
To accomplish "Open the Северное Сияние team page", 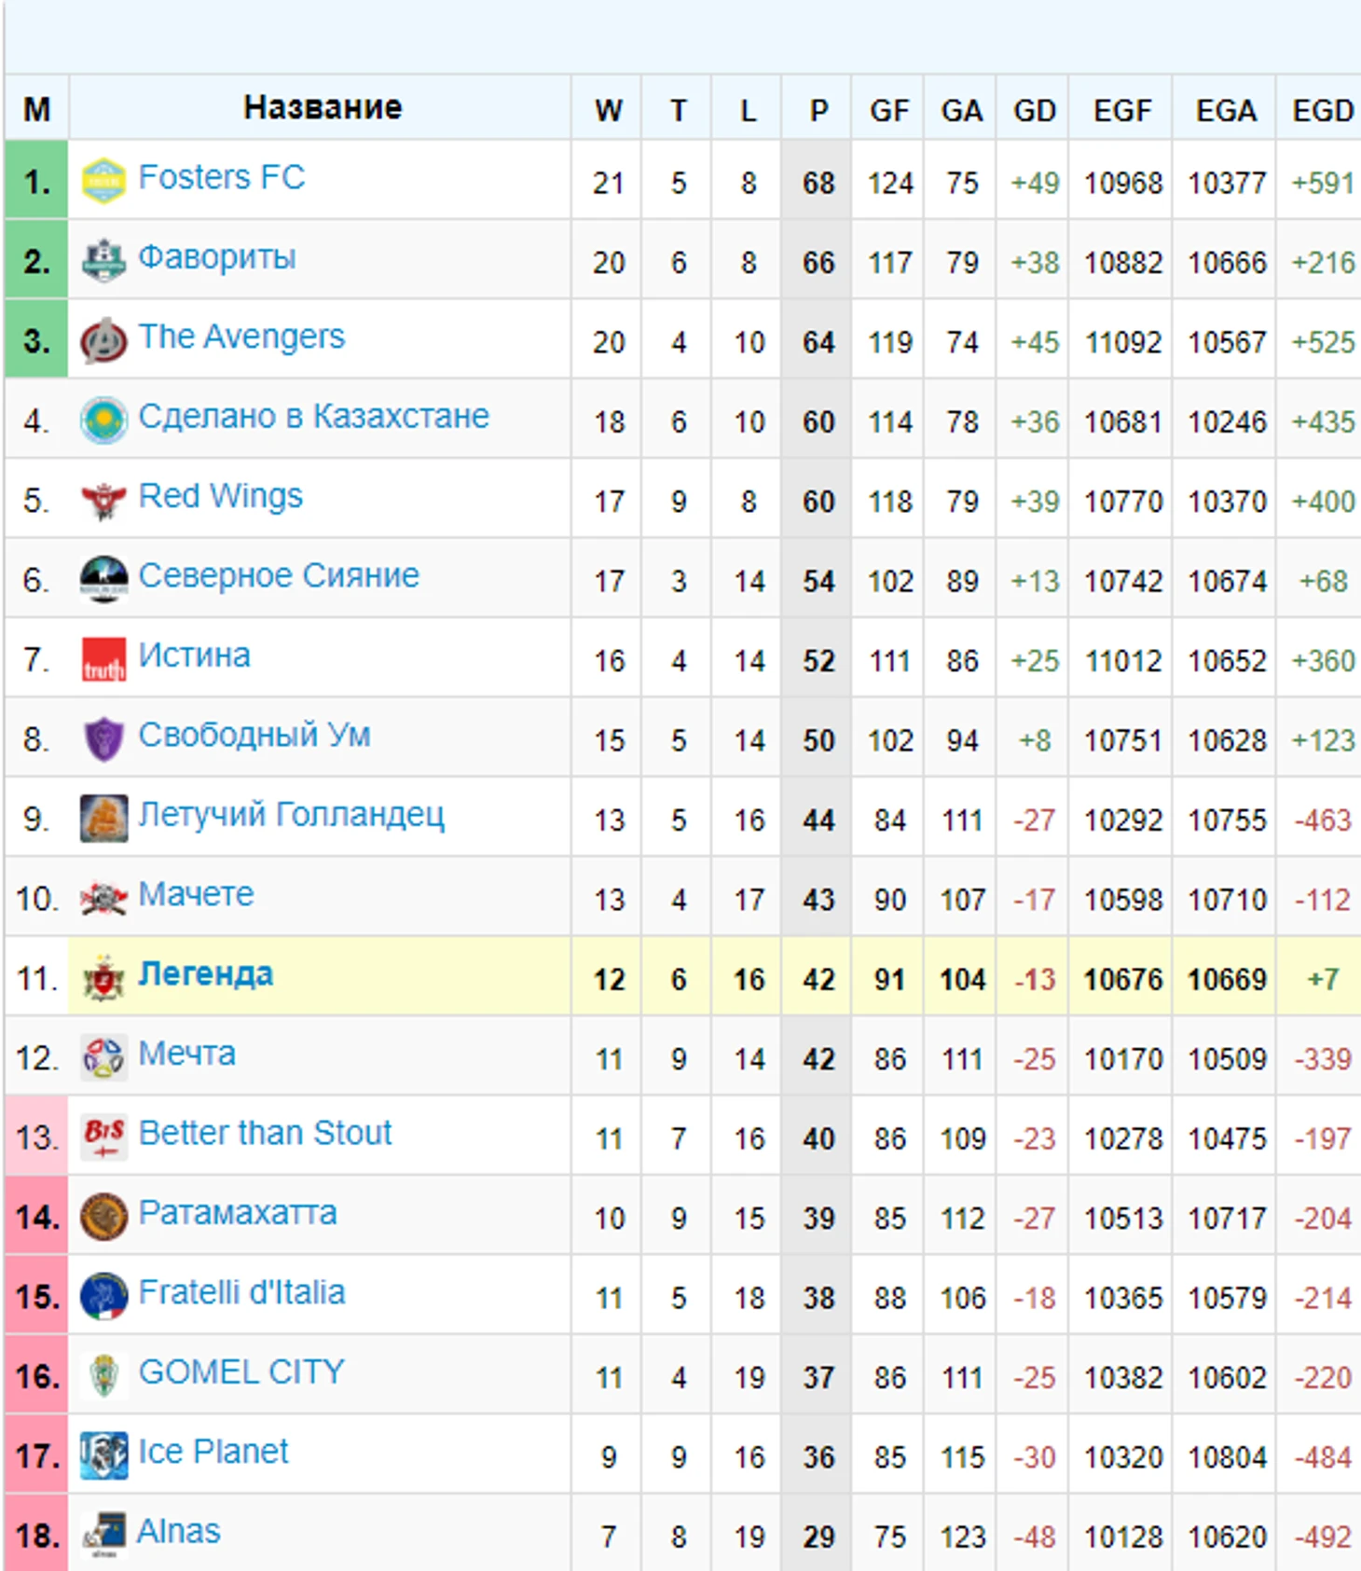I will point(279,575).
